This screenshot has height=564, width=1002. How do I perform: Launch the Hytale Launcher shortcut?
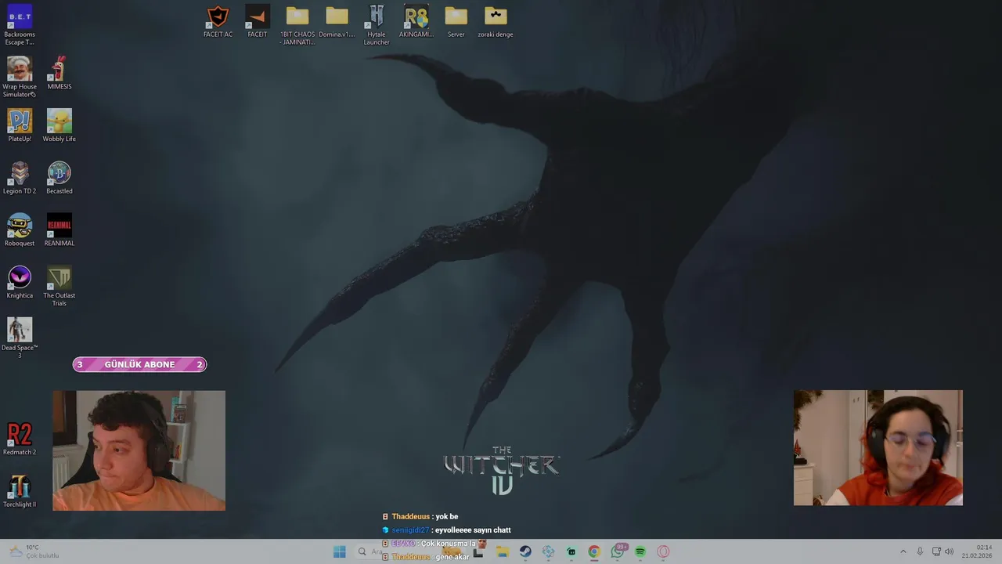(x=377, y=25)
